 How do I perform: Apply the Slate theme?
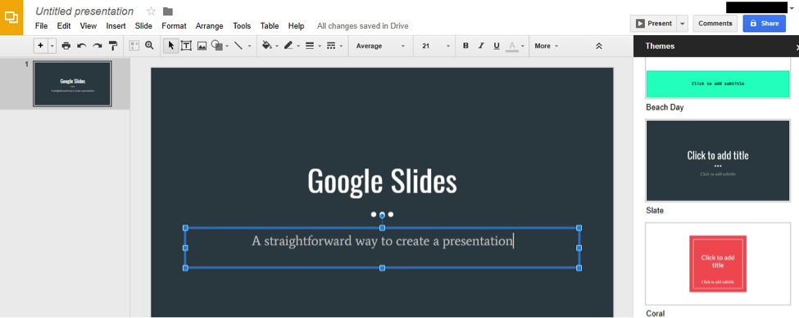pyautogui.click(x=718, y=160)
